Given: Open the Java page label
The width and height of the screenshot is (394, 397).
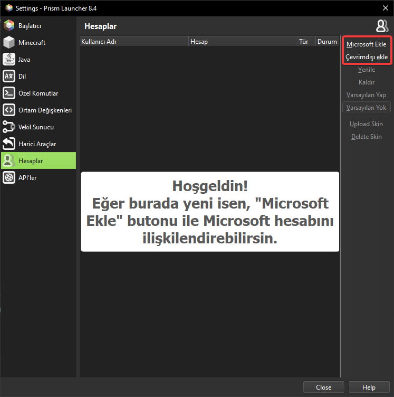Looking at the screenshot, I should click(24, 60).
